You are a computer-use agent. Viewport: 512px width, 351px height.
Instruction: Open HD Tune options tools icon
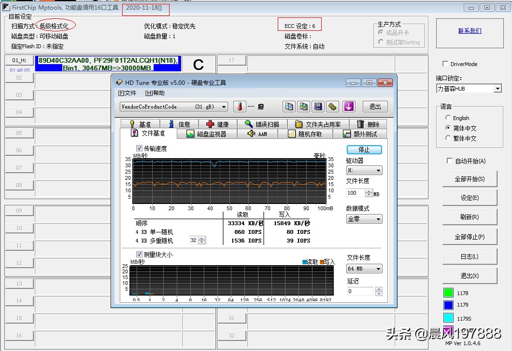(x=332, y=107)
